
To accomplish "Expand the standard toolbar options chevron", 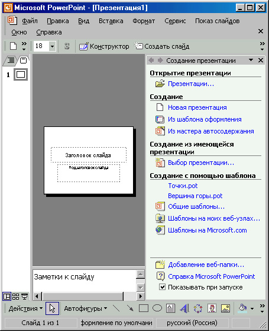I will [24, 46].
